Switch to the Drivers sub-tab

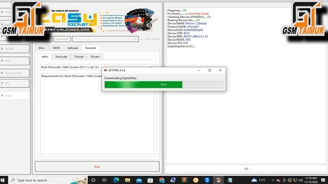tap(95, 57)
